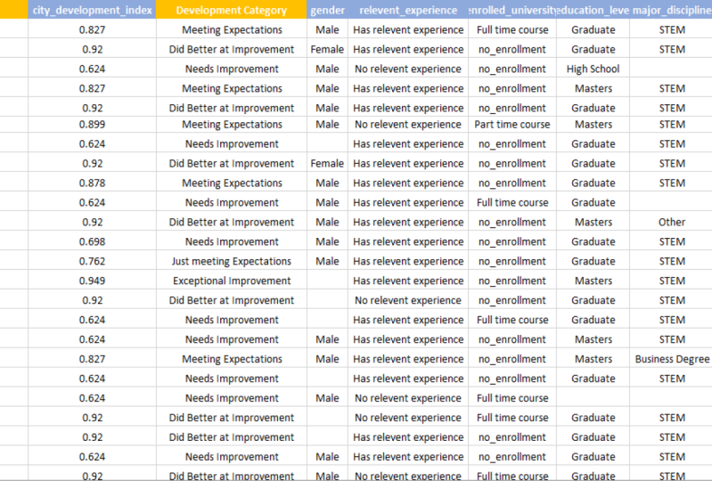
Task: Select 'STEM' in the 0.899 row
Action: point(671,125)
